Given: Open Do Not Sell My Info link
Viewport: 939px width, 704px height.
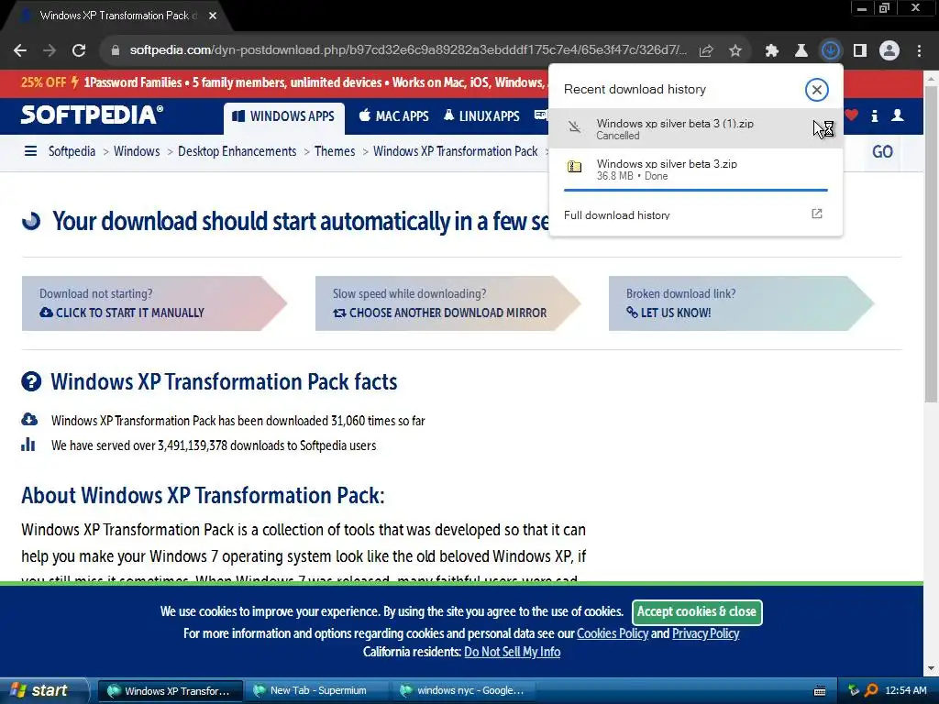Looking at the screenshot, I should [512, 652].
